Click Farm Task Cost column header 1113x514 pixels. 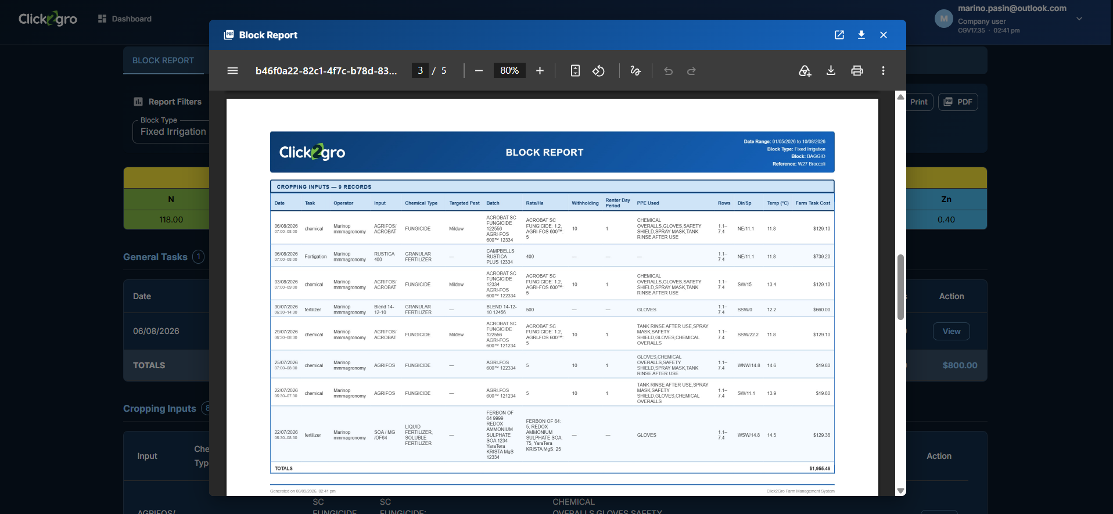click(x=813, y=203)
